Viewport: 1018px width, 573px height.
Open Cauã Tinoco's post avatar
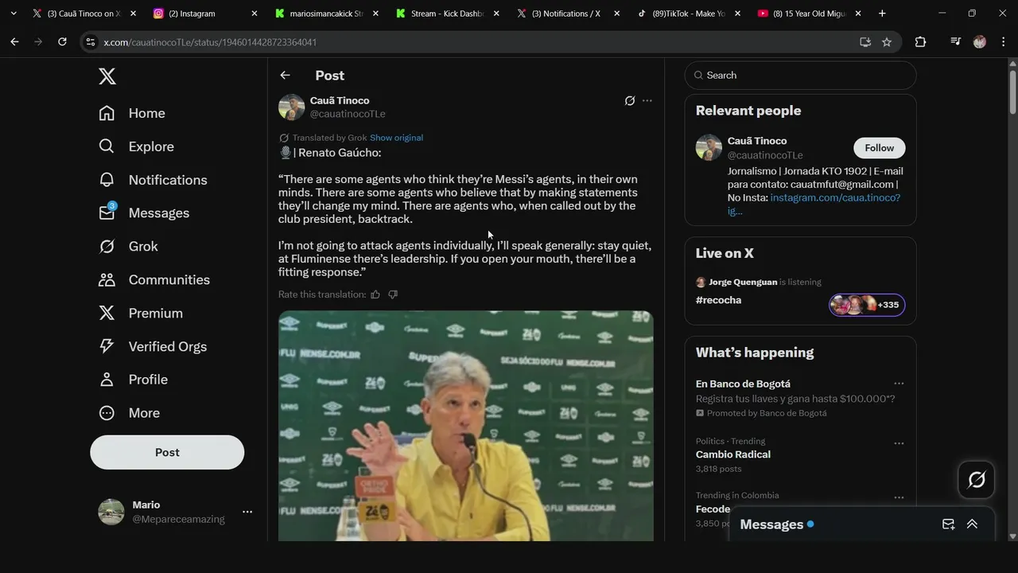(x=291, y=107)
